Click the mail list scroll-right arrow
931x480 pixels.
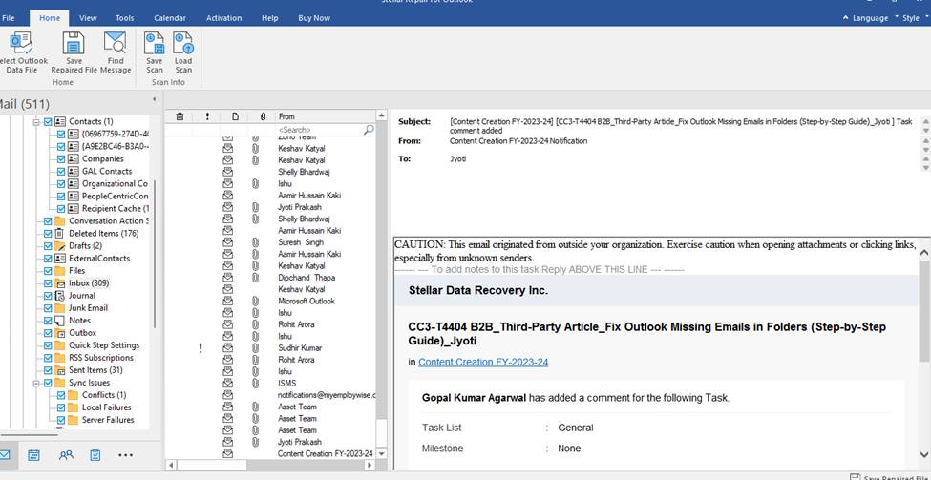coord(371,465)
